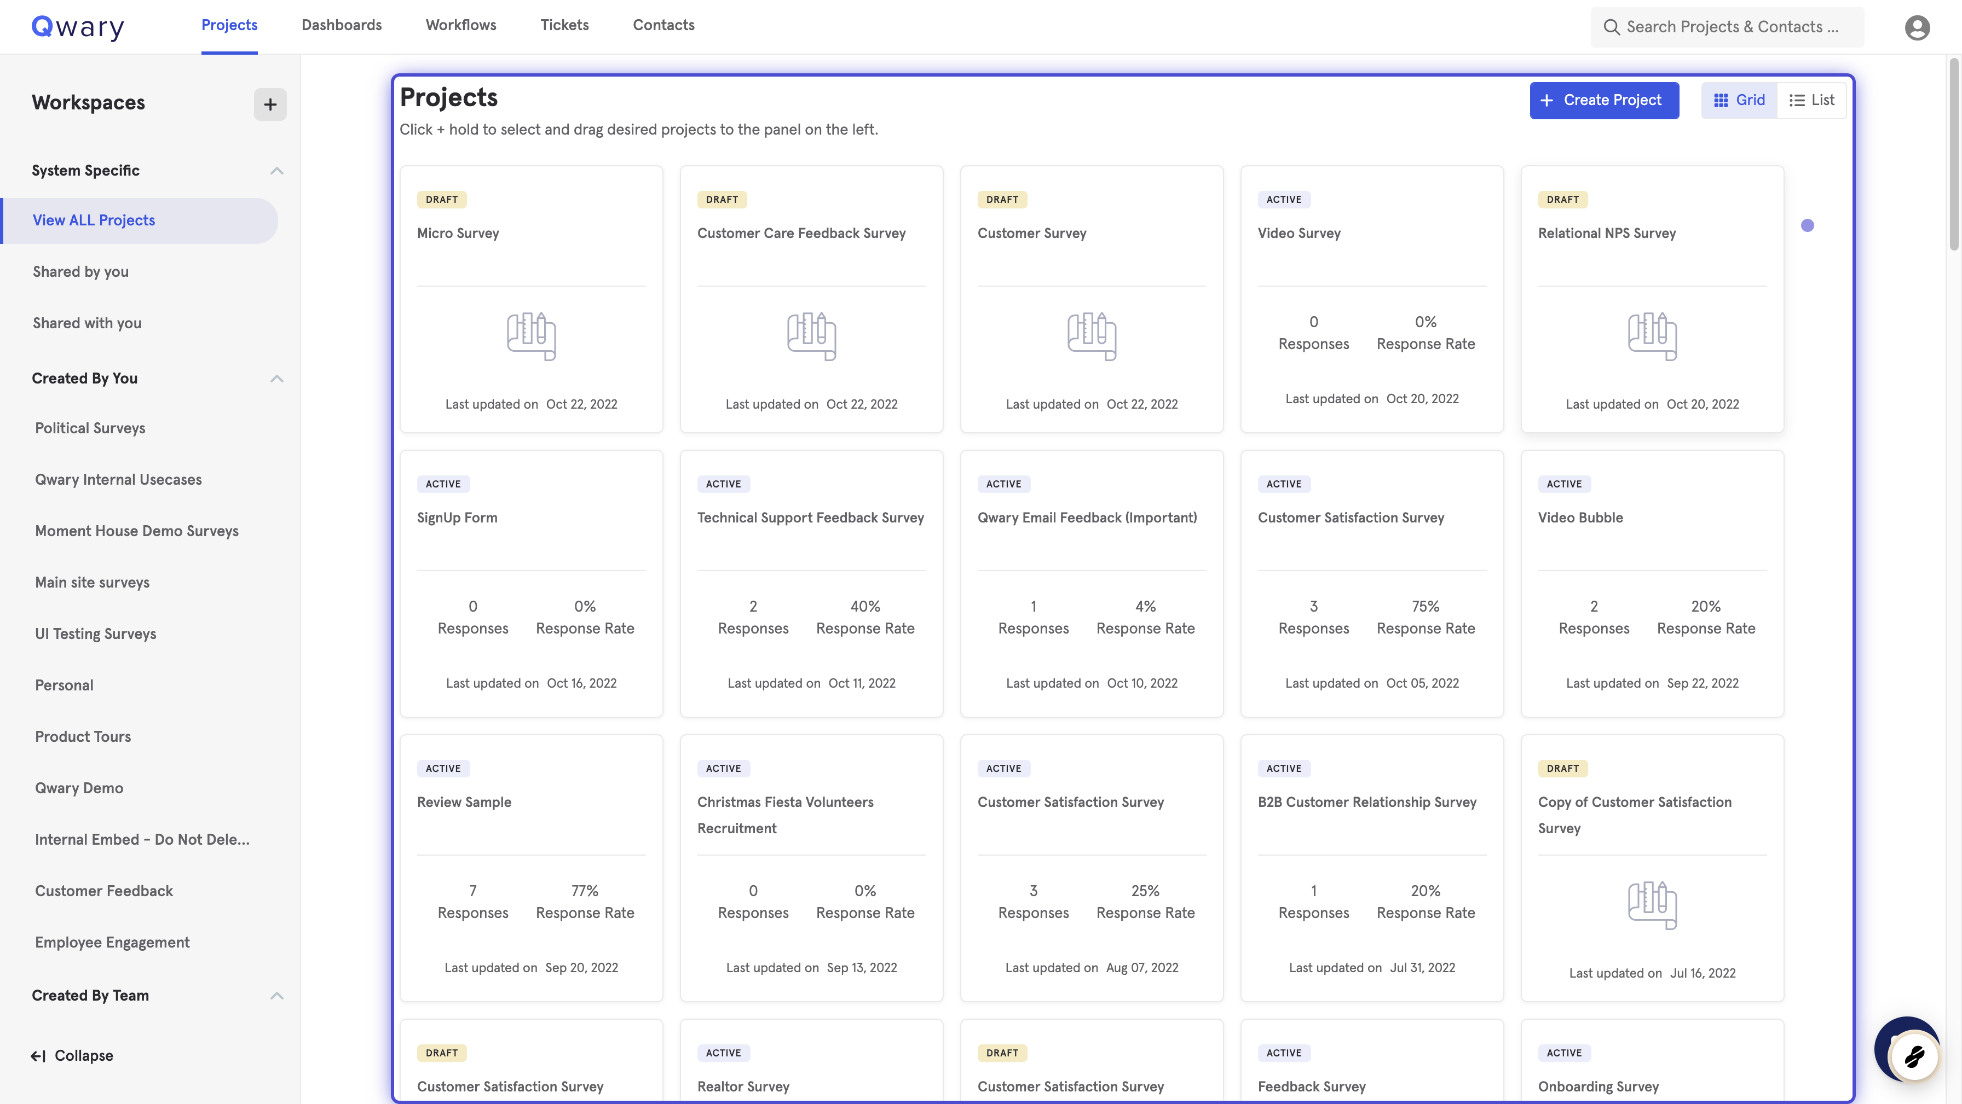Collapse the Created By Team section
Screen dimensions: 1962x1104
click(x=276, y=995)
